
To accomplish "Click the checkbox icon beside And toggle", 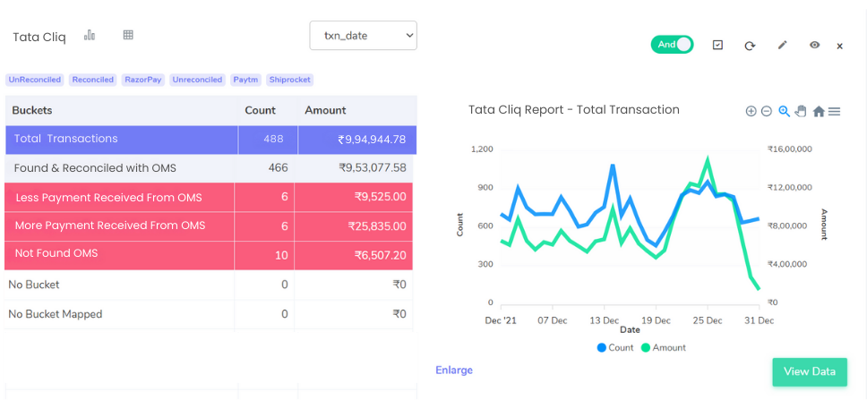I will [717, 45].
